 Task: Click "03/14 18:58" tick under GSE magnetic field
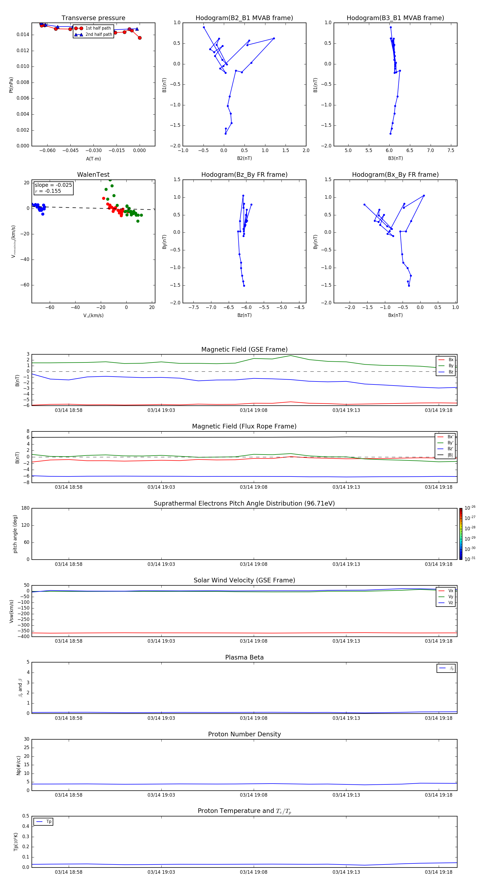(68, 410)
